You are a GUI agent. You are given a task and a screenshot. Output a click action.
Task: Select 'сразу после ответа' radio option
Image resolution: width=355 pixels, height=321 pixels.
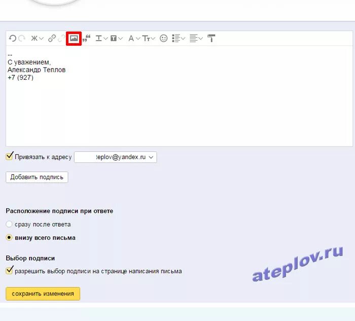click(x=9, y=224)
